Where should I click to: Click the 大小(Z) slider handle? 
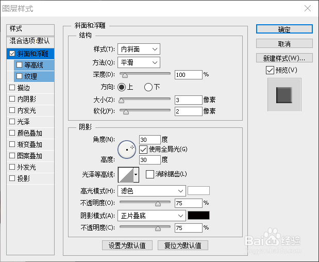click(x=122, y=101)
